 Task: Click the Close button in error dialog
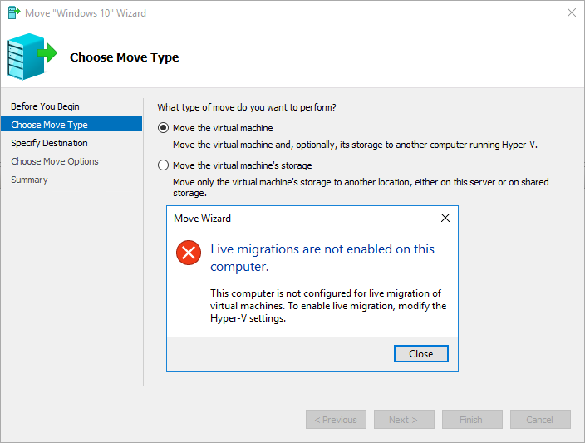[x=420, y=353]
